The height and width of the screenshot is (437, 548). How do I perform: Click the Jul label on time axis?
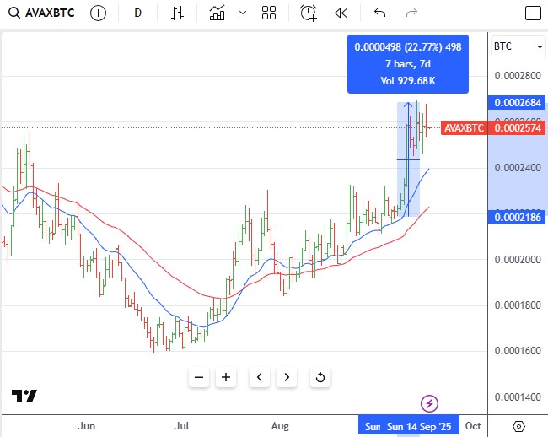182,426
